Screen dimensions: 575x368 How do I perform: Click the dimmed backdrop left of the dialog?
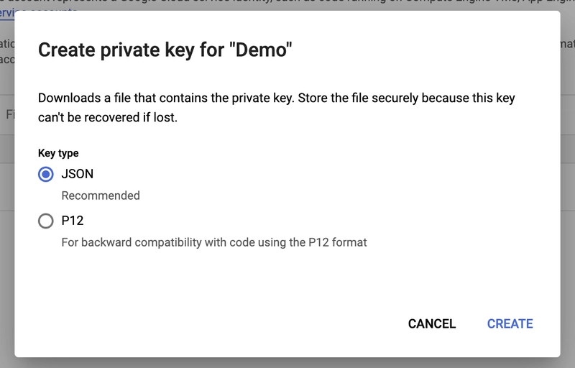pyautogui.click(x=6, y=216)
